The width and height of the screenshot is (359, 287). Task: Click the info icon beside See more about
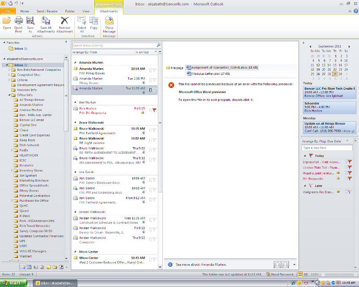pyautogui.click(x=170, y=265)
